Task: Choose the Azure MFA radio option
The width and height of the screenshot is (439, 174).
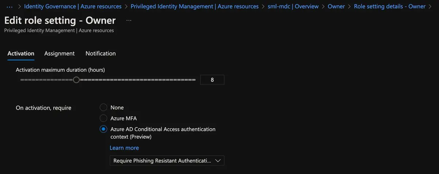Action: click(x=104, y=118)
